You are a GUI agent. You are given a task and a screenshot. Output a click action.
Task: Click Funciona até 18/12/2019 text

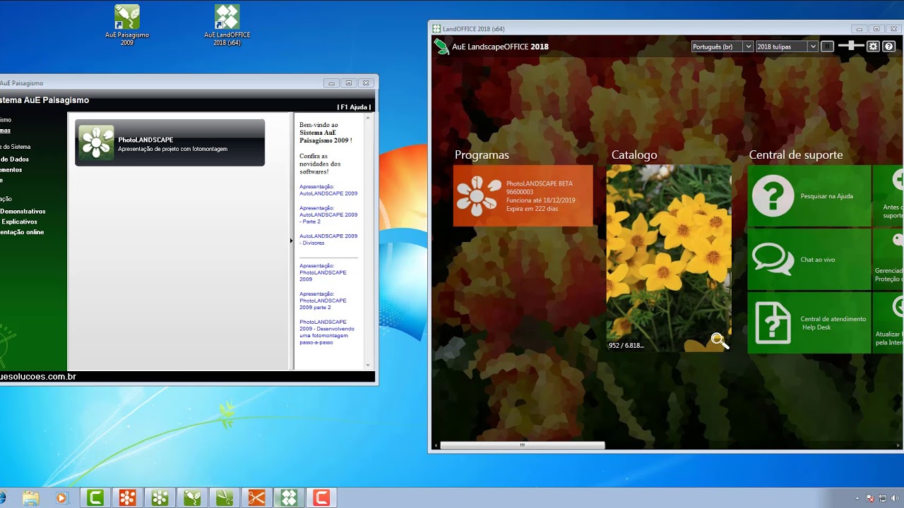click(540, 200)
